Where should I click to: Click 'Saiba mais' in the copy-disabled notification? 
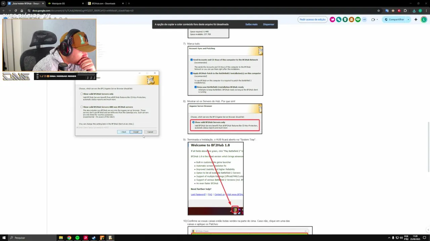[x=251, y=24]
